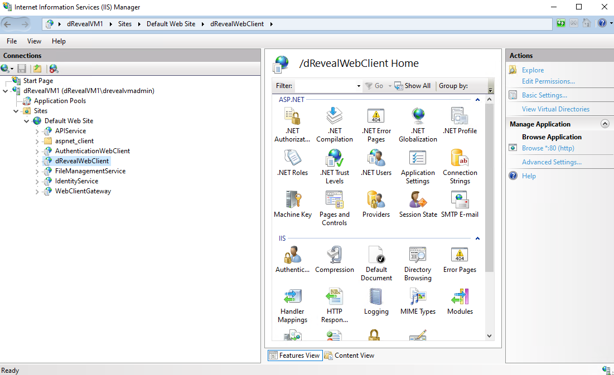Open the Machine Key feature
The image size is (614, 375).
(293, 204)
